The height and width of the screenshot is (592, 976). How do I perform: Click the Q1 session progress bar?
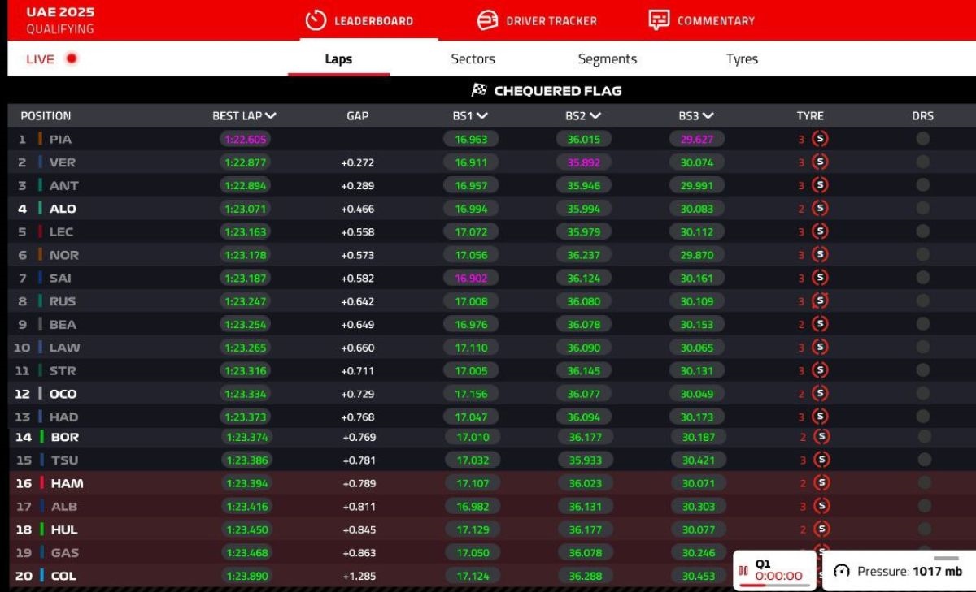click(x=774, y=585)
